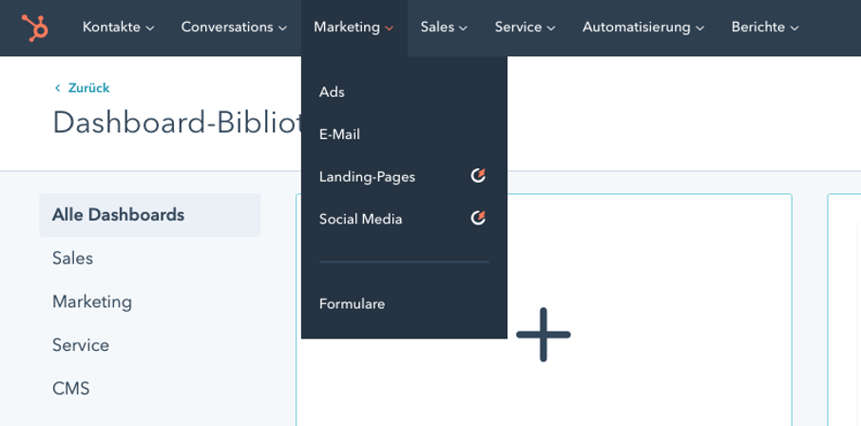Expand the Berichte navigation menu
The width and height of the screenshot is (861, 426).
click(765, 27)
